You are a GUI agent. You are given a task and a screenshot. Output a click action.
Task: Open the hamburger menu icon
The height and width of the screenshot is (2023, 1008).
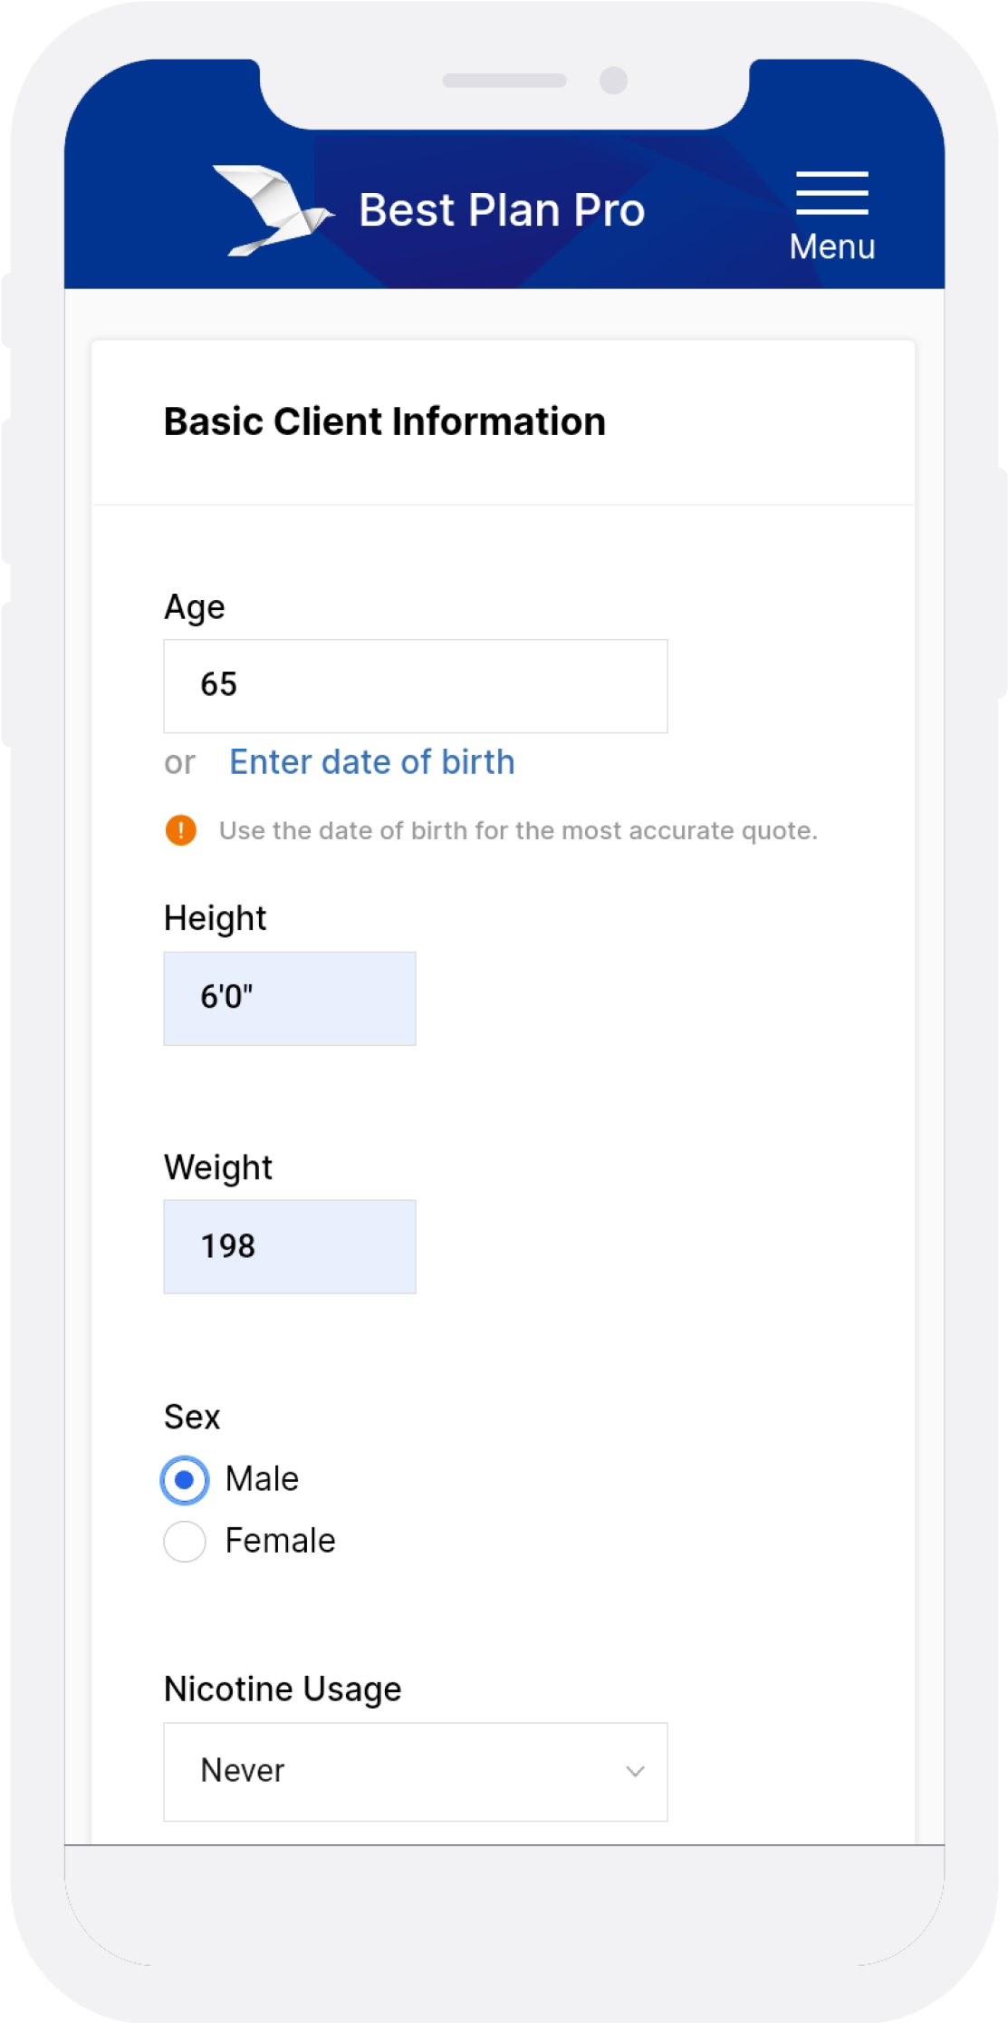click(831, 193)
